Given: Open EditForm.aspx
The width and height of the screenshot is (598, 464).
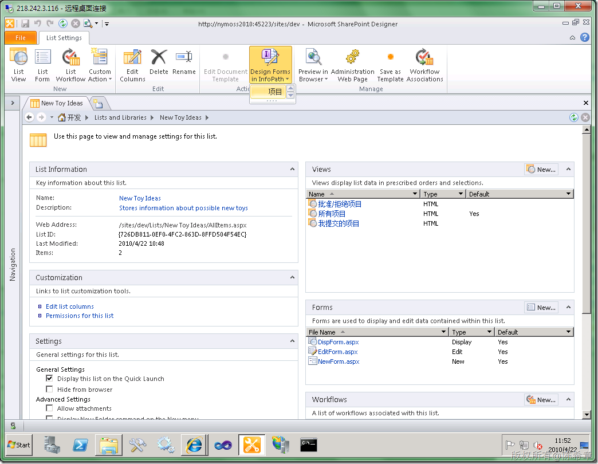Looking at the screenshot, I should click(337, 352).
